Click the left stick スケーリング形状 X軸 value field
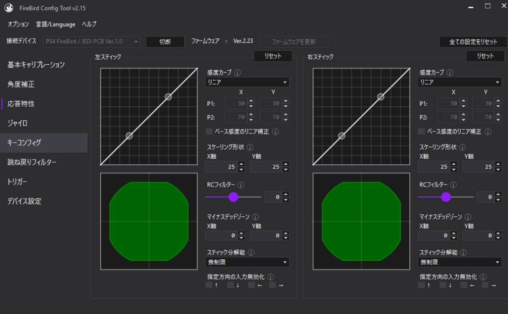 click(x=221, y=167)
